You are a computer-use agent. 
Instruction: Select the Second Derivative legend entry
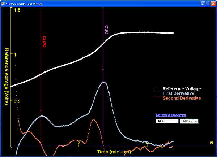182,98
